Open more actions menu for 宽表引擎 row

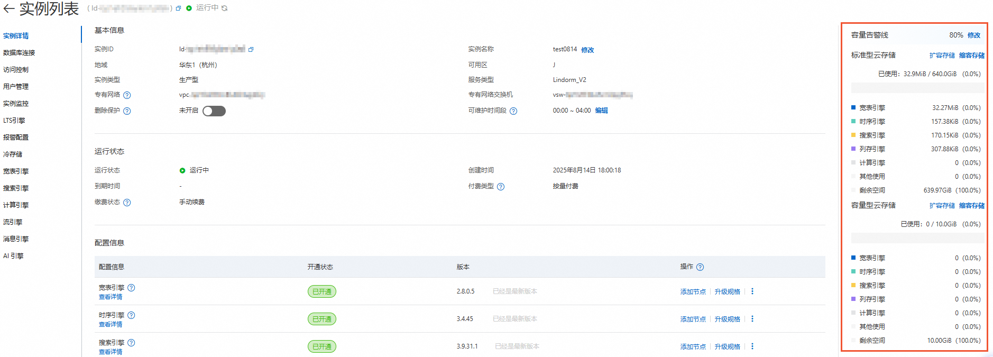[x=752, y=291]
